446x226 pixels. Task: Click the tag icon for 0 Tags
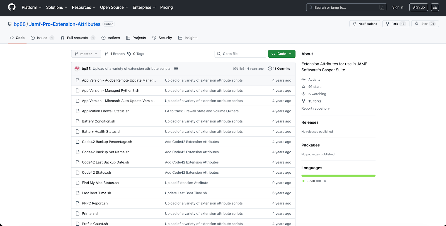tap(129, 54)
